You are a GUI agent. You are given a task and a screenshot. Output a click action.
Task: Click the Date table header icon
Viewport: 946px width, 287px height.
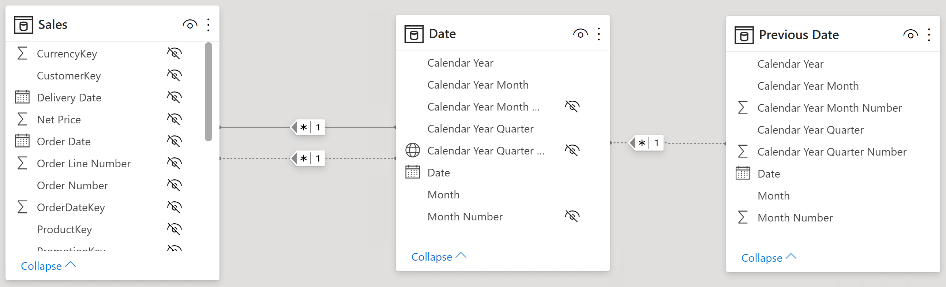click(414, 34)
